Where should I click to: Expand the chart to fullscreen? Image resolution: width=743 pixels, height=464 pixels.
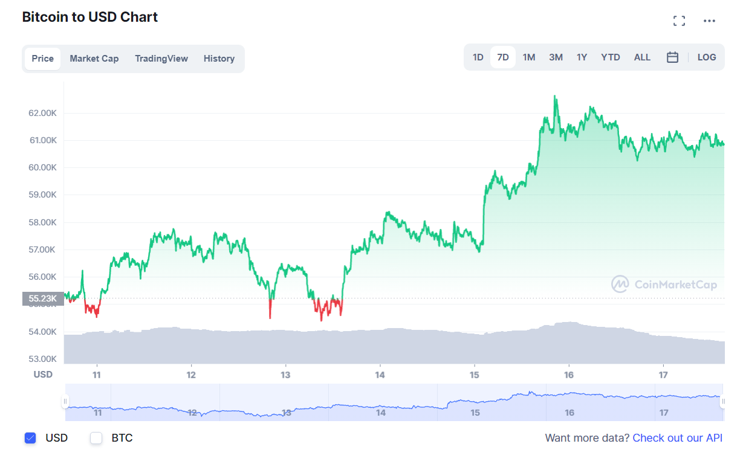[x=679, y=20]
